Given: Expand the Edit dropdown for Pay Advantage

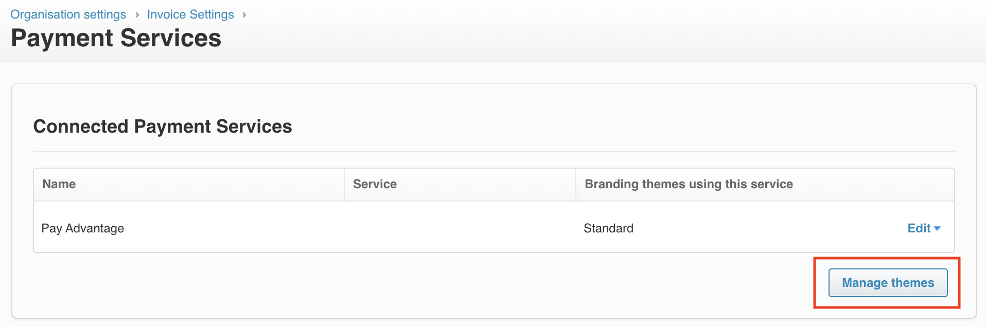Looking at the screenshot, I should coord(924,228).
